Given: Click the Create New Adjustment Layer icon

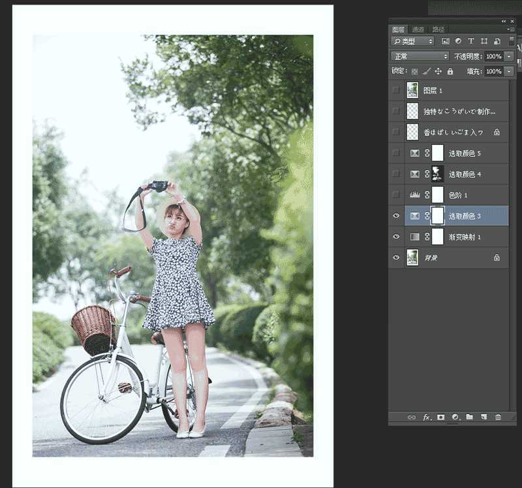Looking at the screenshot, I should pos(453,417).
